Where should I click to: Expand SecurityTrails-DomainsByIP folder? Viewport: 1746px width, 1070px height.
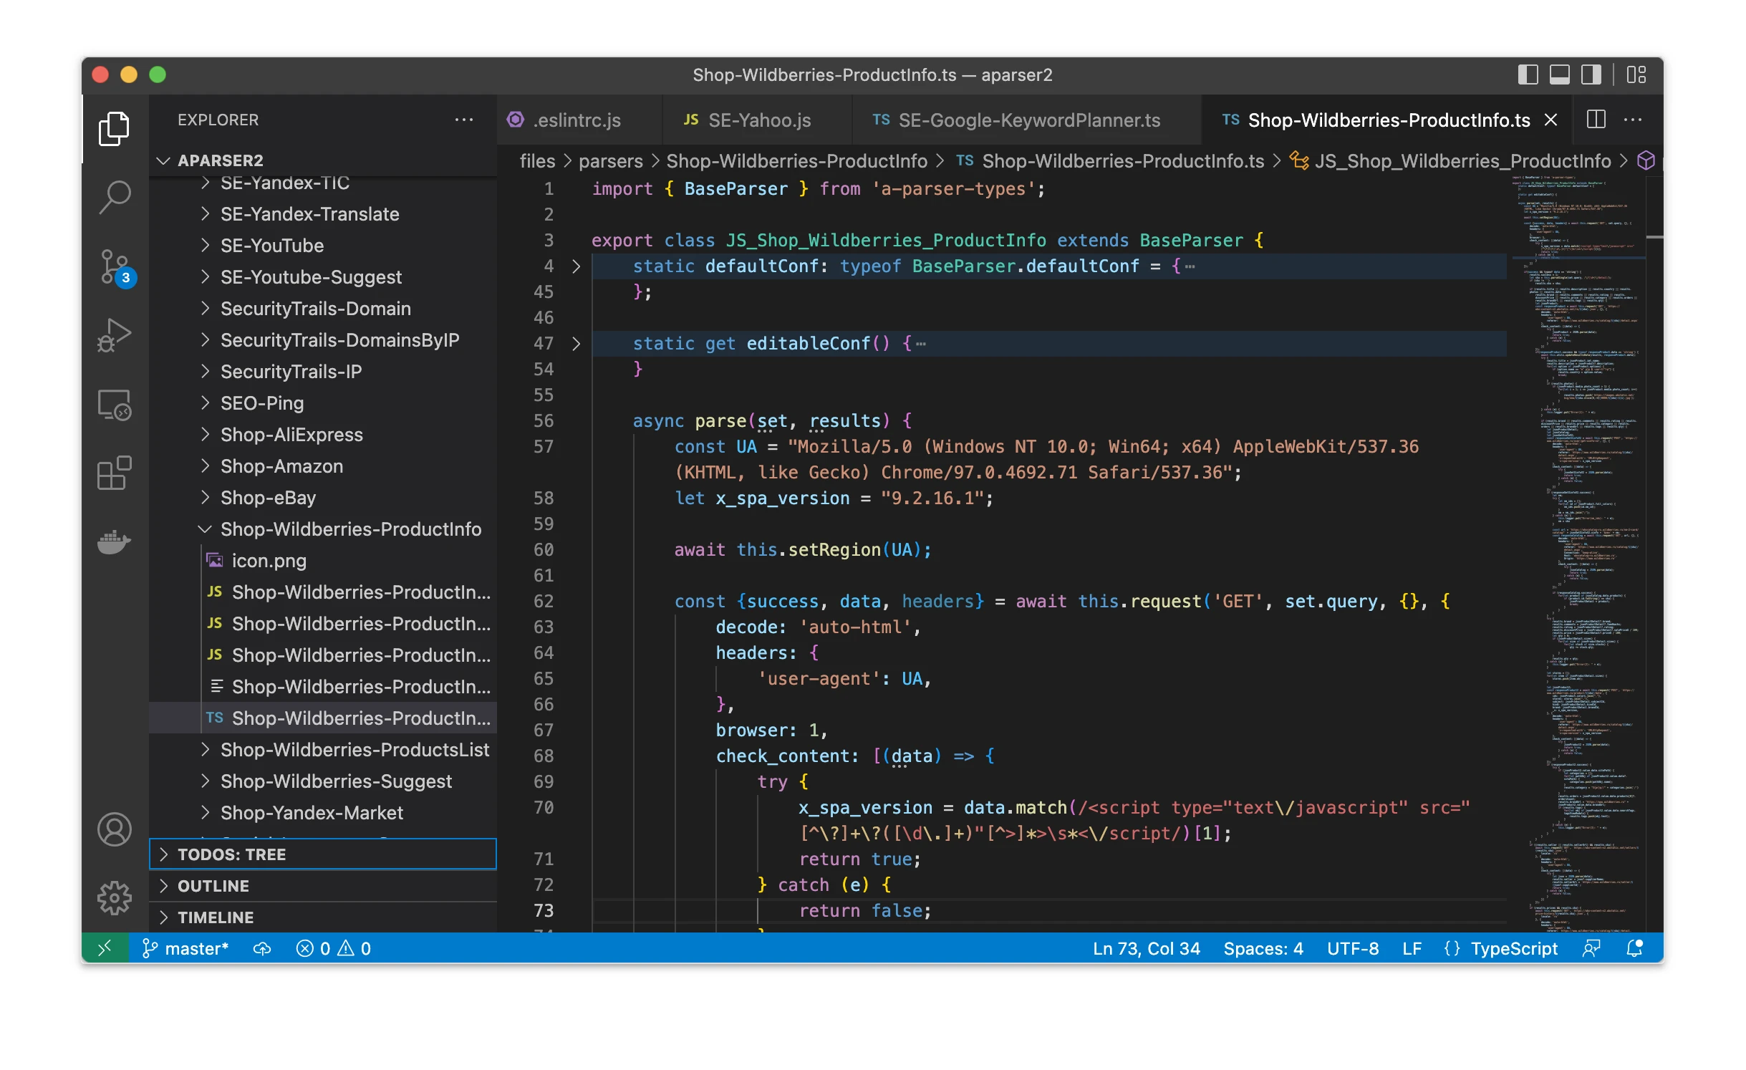[x=323, y=340]
